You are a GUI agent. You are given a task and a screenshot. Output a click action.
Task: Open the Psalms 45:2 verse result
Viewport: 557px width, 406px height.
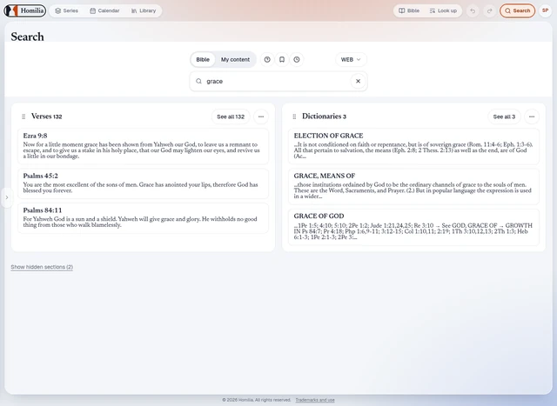click(x=143, y=183)
